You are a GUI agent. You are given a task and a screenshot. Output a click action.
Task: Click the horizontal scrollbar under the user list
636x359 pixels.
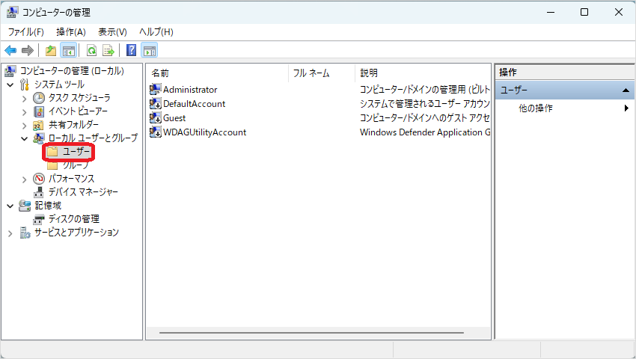[x=311, y=332]
